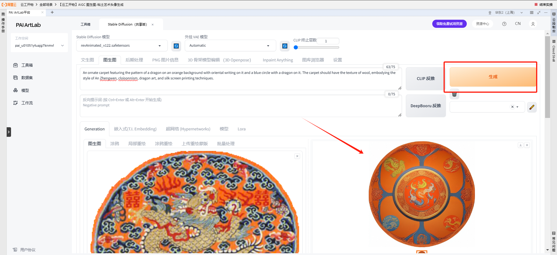Open the 模型 tab beside Hypernetworks

(224, 129)
